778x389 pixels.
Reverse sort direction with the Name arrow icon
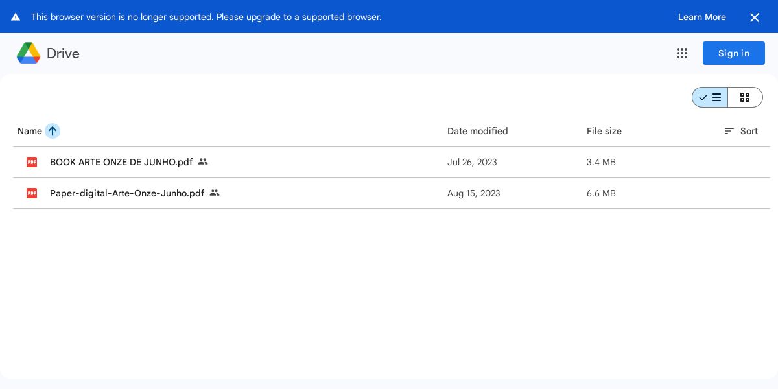click(x=53, y=131)
